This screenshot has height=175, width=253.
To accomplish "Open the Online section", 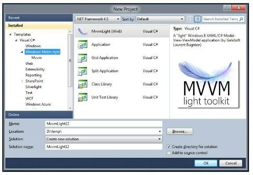I will click(39, 115).
